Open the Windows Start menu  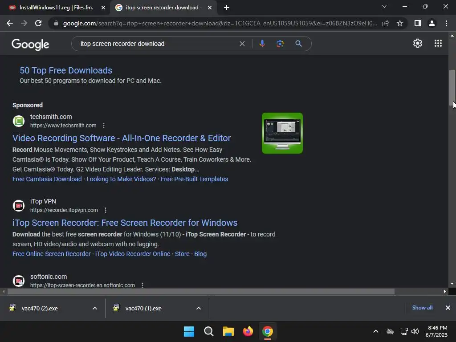(189, 331)
